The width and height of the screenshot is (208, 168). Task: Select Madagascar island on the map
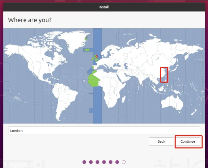(x=123, y=99)
